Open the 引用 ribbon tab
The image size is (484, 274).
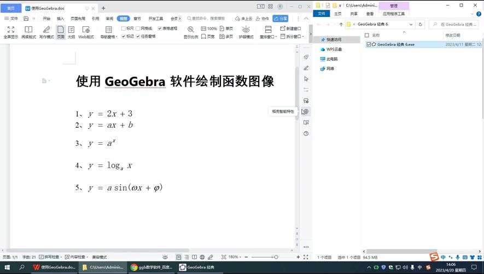[x=95, y=19]
